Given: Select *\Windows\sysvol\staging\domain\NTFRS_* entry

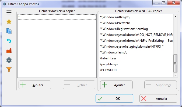Looking at the screenshot, I should [136, 47].
